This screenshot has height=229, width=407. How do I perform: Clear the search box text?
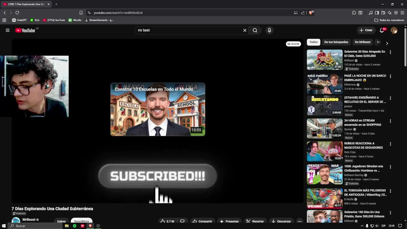[245, 30]
